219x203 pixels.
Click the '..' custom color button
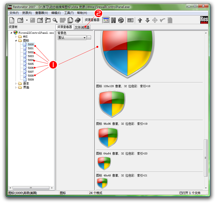(x=89, y=38)
